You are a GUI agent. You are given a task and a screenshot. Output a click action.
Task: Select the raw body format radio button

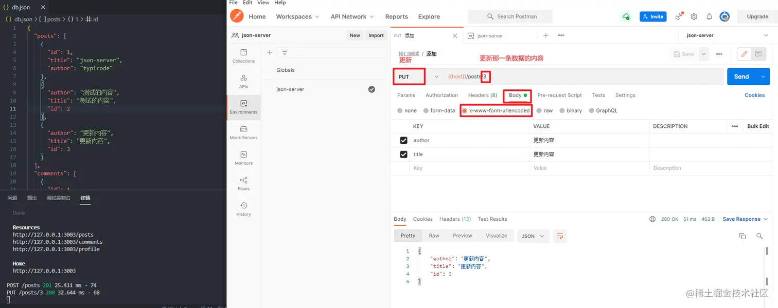(538, 110)
